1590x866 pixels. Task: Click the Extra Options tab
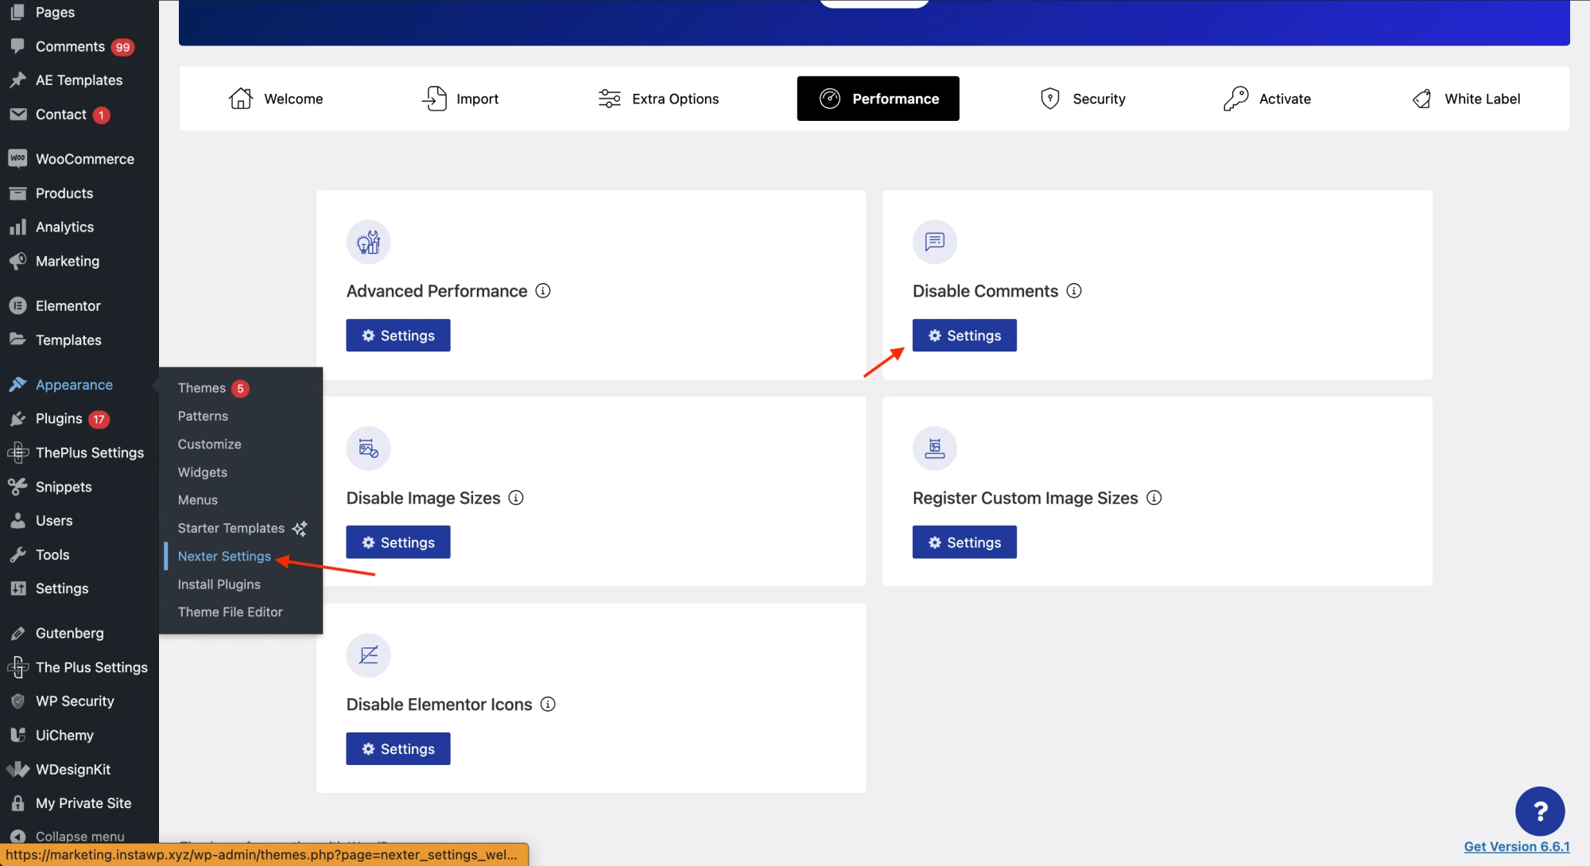tap(658, 98)
